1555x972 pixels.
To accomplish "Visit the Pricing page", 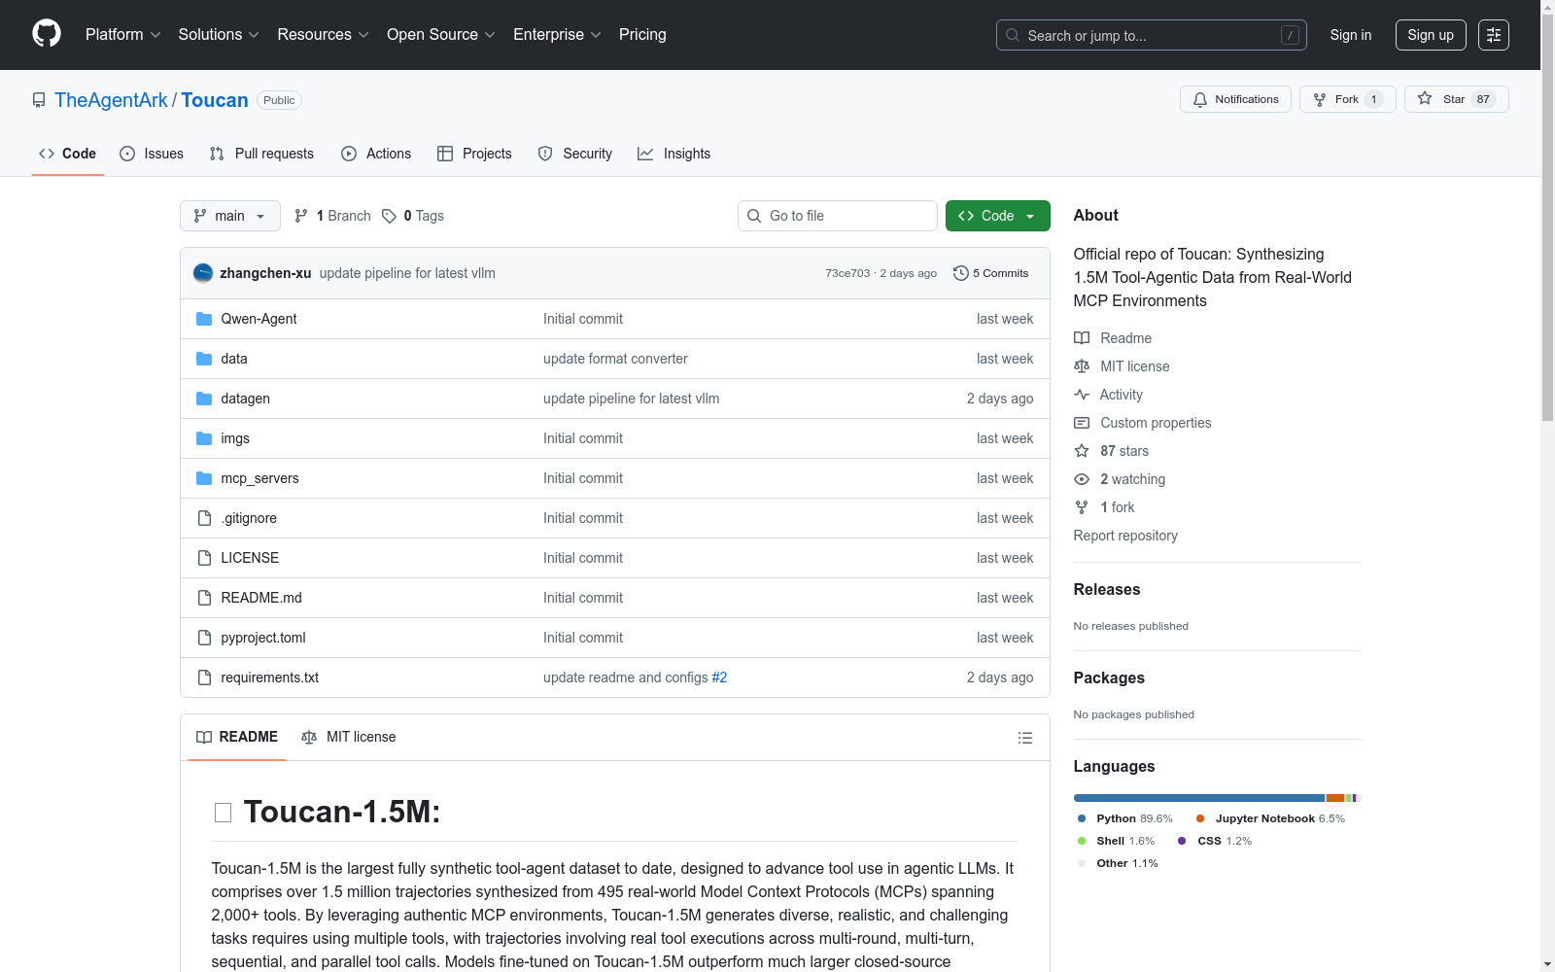I will 642,35.
